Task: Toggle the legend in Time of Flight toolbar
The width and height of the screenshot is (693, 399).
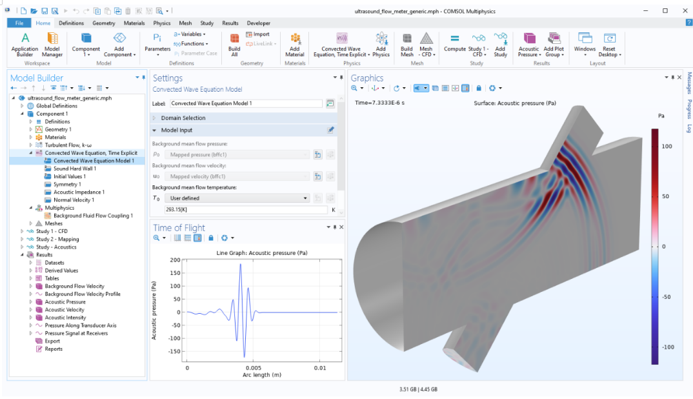Action: [197, 238]
